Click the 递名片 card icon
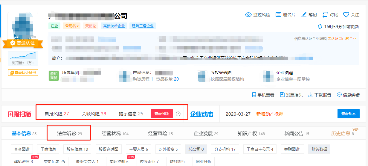This screenshot has height=166, width=368. (x=278, y=15)
